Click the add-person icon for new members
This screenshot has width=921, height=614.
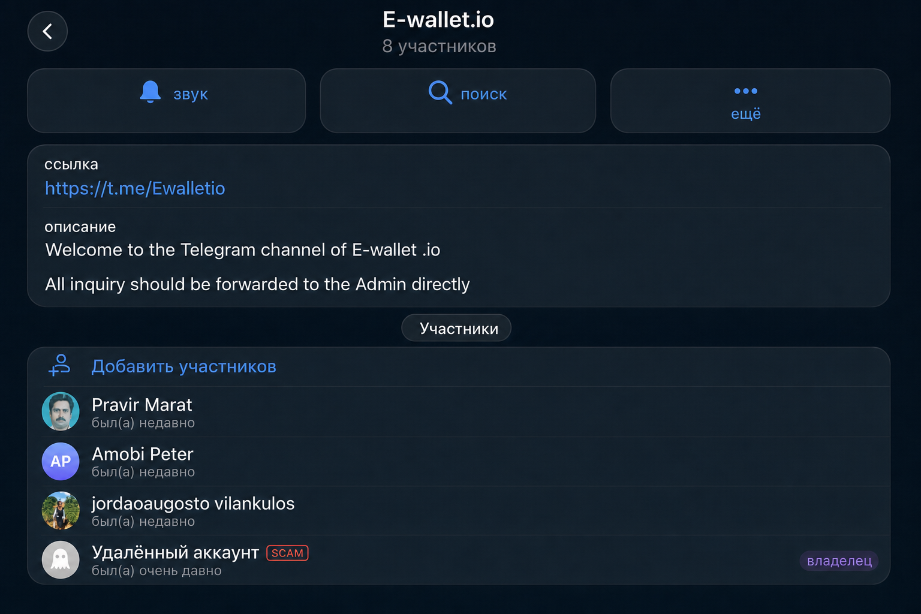59,365
